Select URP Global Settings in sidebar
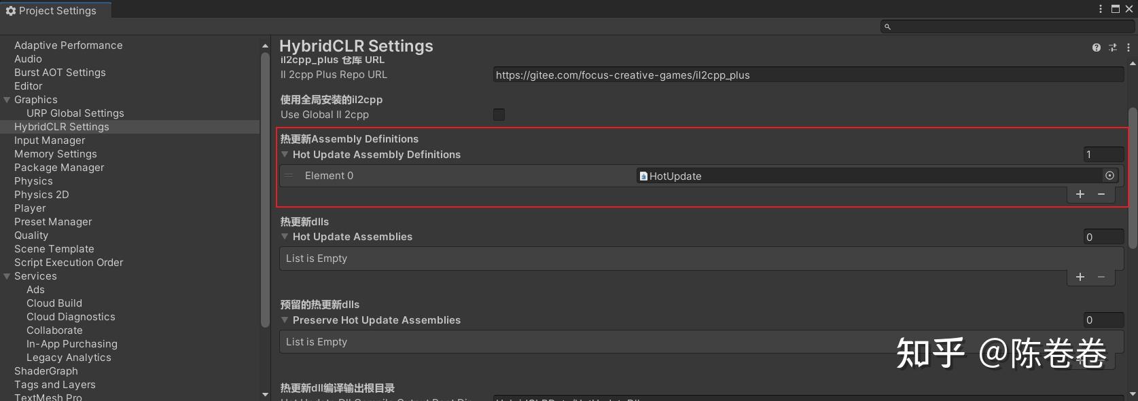Screen dimensions: 1138x401 [x=75, y=113]
